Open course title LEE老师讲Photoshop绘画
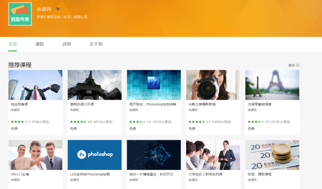 (90, 174)
